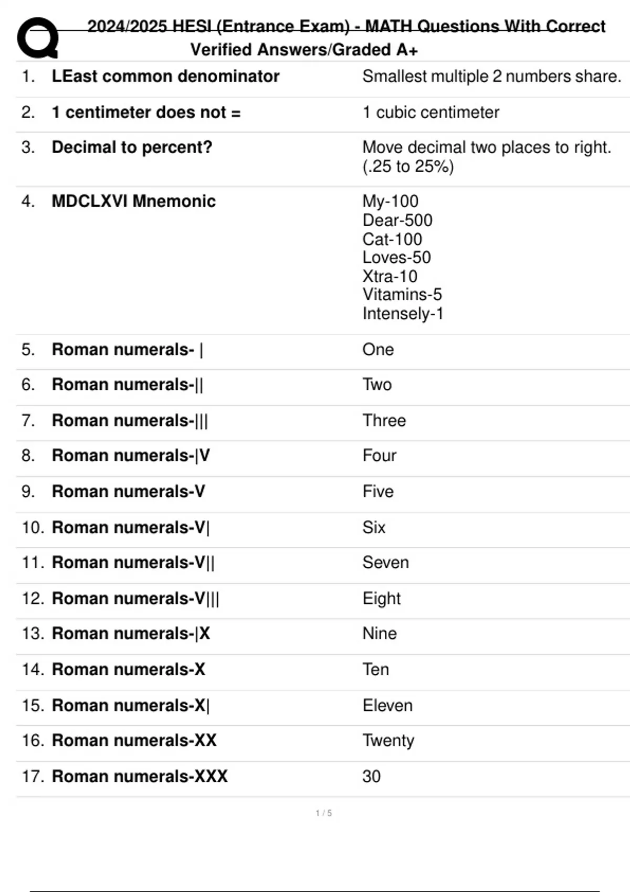This screenshot has width=630, height=892.
Task: Select the 'Decimal to percent?' question
Action: click(132, 147)
